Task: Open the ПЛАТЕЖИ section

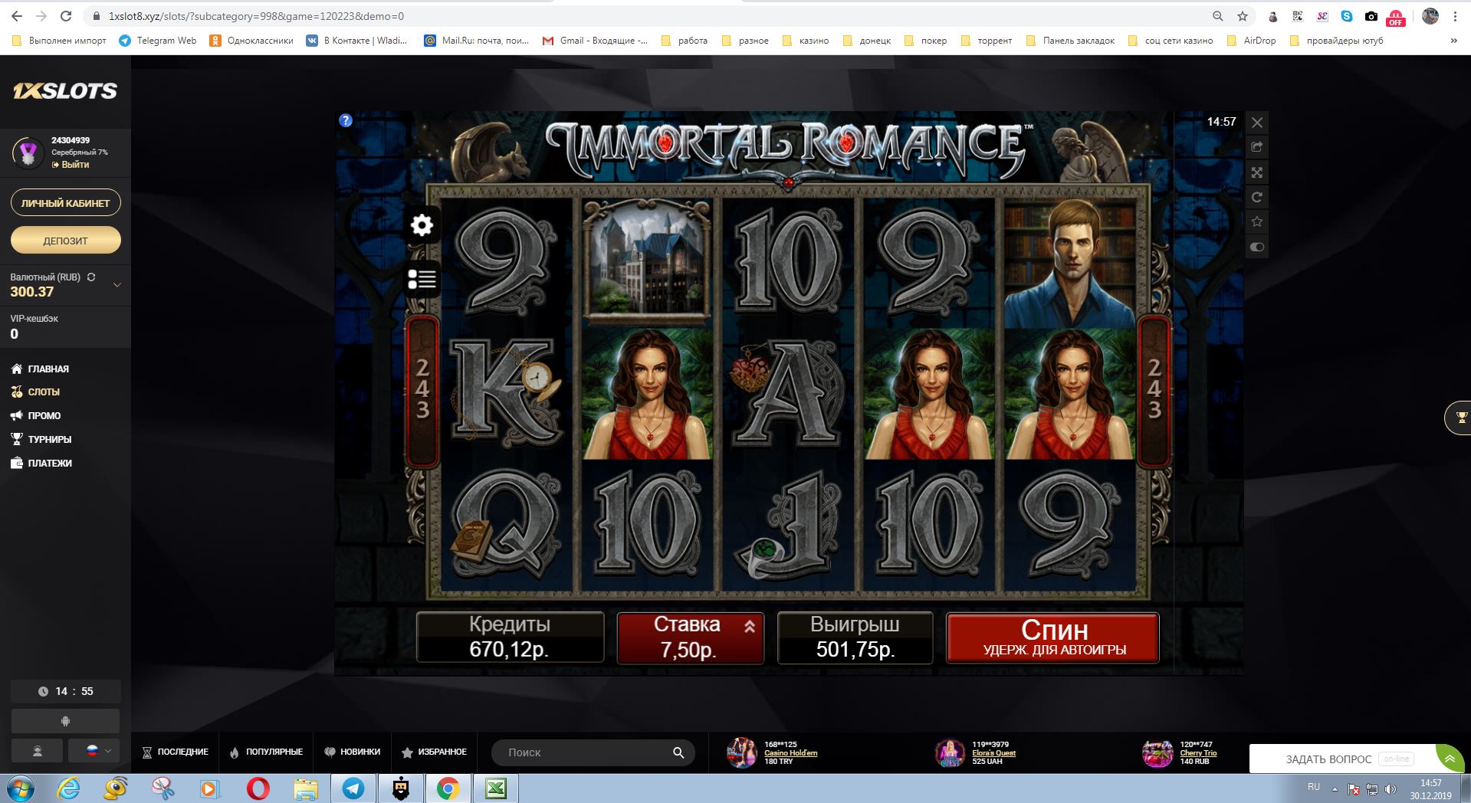Action: (x=41, y=463)
